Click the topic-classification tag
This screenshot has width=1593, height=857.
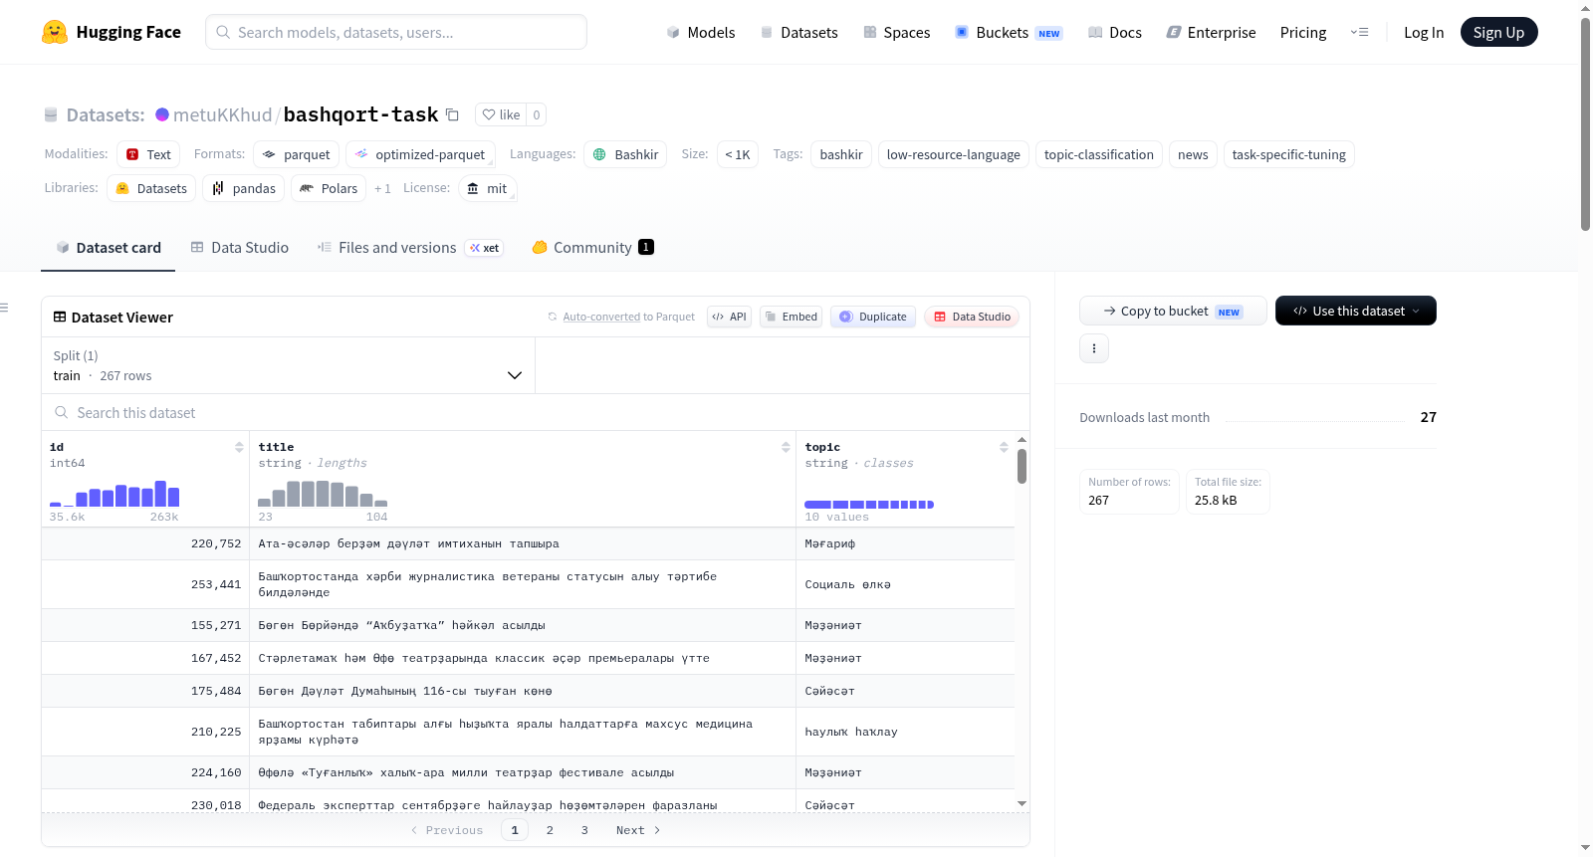(x=1099, y=154)
